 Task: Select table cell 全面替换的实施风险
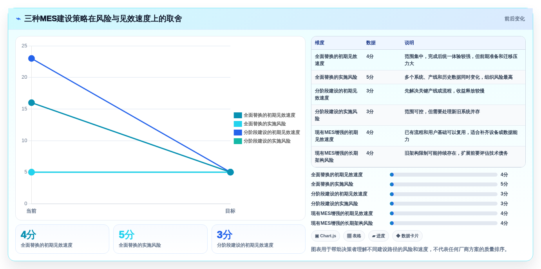pos(336,77)
